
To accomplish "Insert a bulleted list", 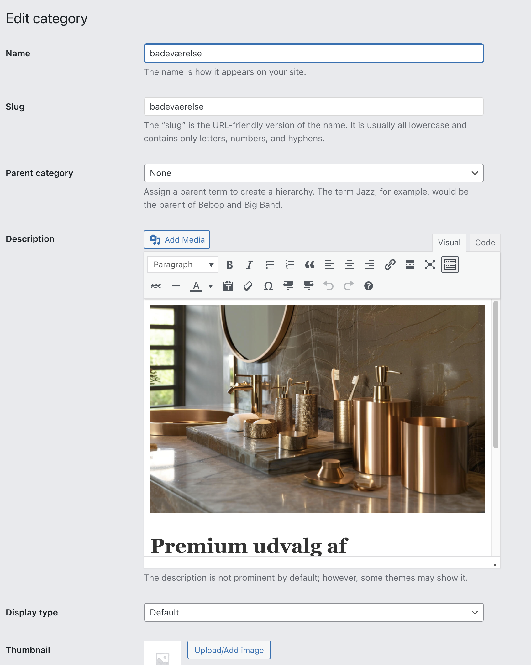I will (270, 265).
